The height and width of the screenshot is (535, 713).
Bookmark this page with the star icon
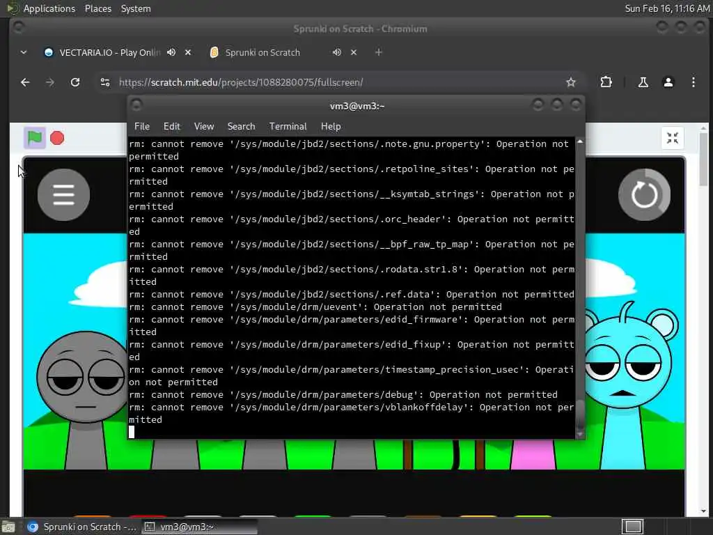point(571,82)
